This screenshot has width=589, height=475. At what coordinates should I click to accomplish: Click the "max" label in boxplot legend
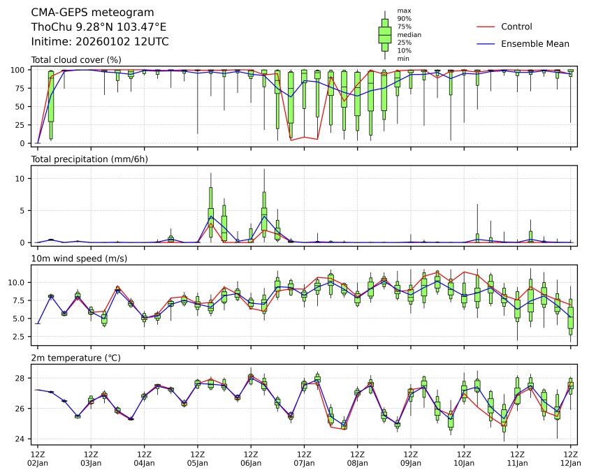pyautogui.click(x=404, y=10)
